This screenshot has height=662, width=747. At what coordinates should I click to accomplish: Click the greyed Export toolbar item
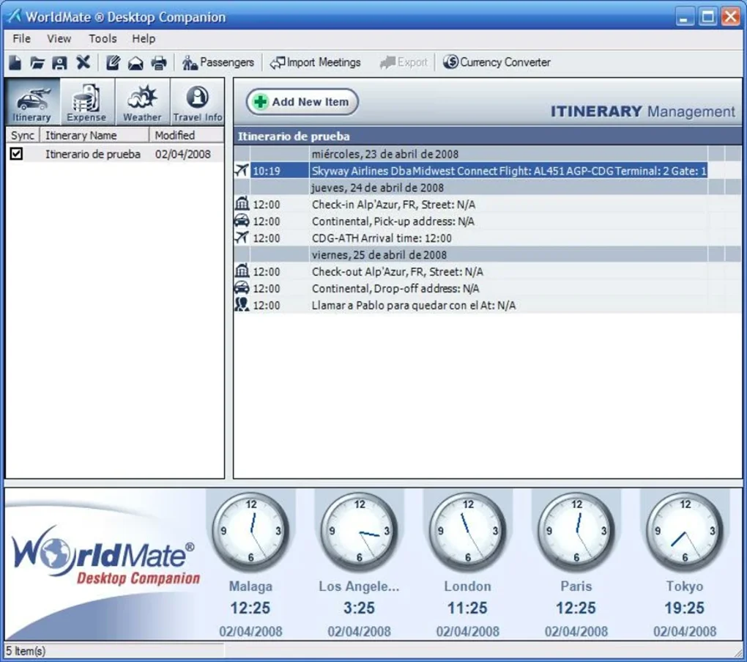coord(404,62)
